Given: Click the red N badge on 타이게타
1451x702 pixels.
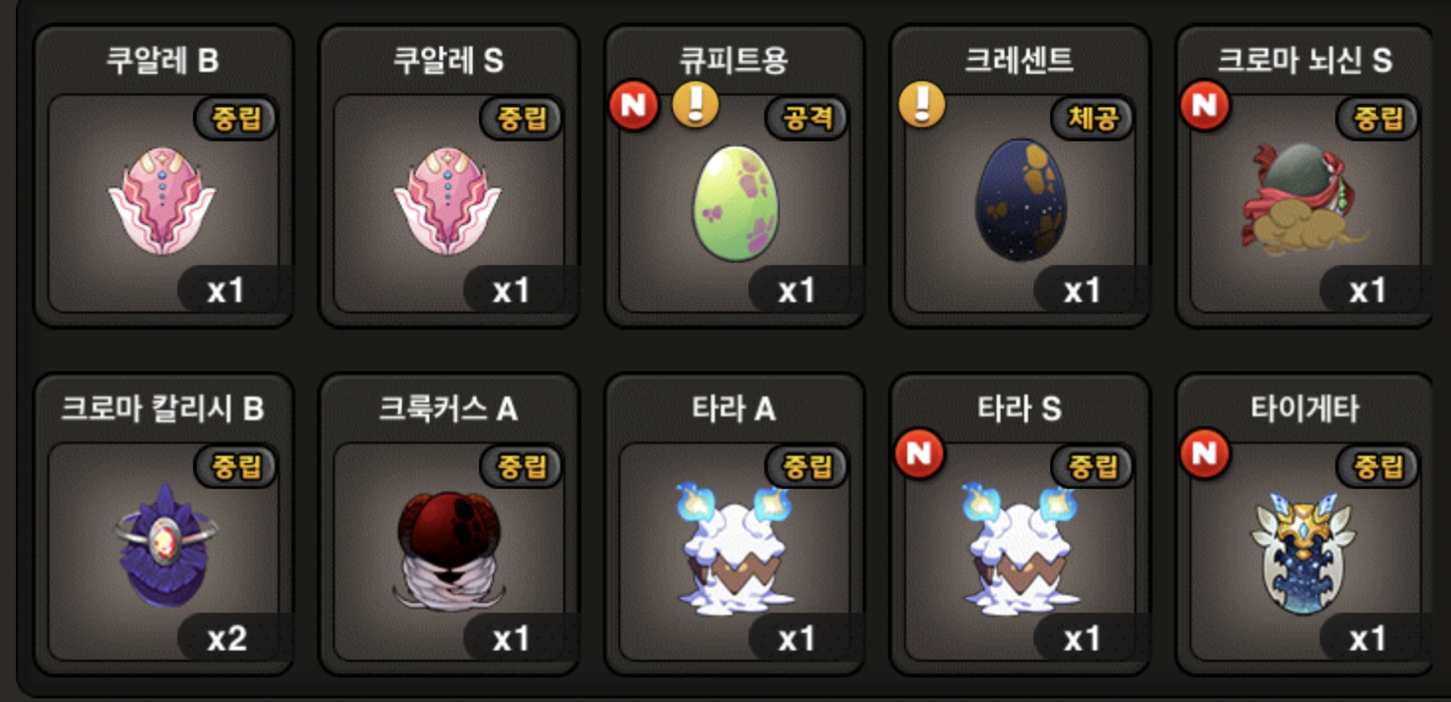Looking at the screenshot, I should point(1205,453).
